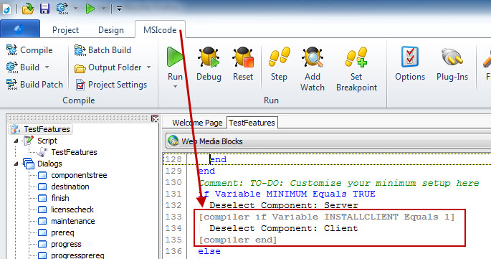Collapse the Script tree node
The height and width of the screenshot is (259, 491).
(x=16, y=141)
